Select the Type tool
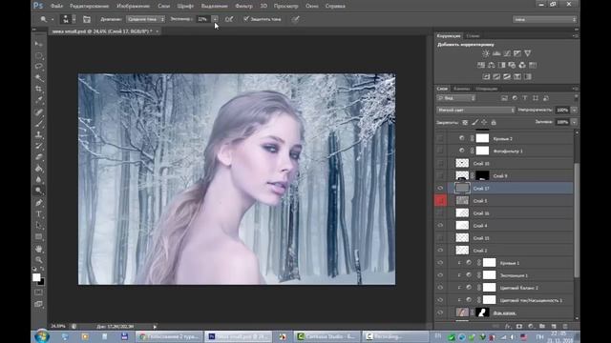The width and height of the screenshot is (611, 343). point(38,213)
